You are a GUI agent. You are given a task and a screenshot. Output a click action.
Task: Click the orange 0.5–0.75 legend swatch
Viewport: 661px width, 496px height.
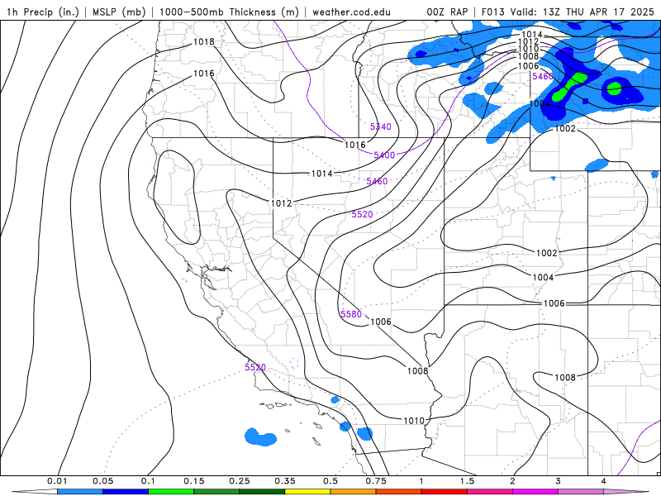(354, 492)
